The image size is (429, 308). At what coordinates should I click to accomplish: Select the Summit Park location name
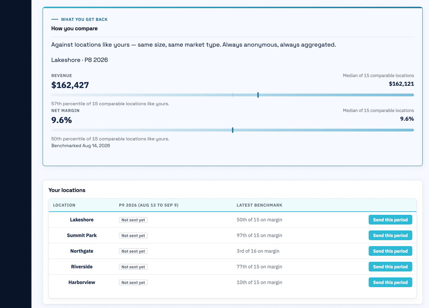click(x=82, y=235)
